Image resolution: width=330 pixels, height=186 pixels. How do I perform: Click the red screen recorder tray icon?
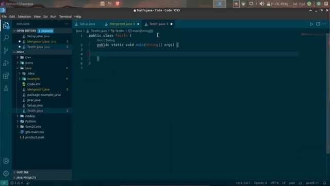click(x=236, y=4)
